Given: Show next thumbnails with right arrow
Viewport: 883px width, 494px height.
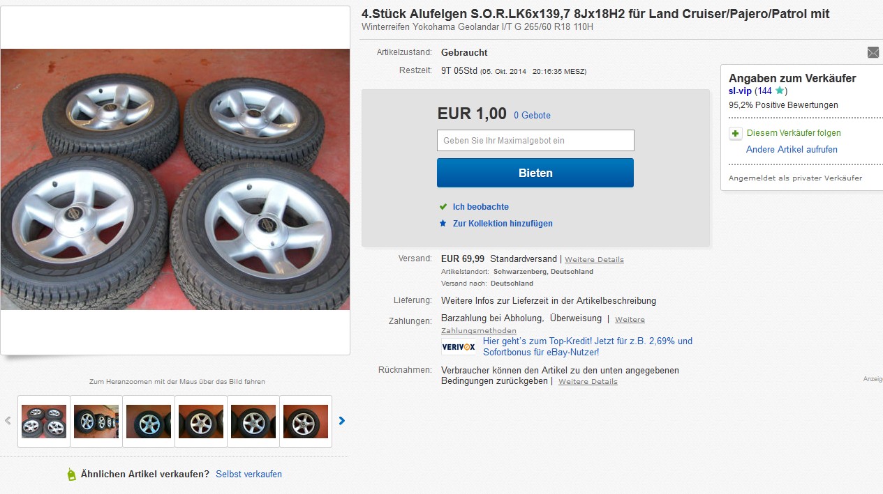Looking at the screenshot, I should click(x=342, y=421).
